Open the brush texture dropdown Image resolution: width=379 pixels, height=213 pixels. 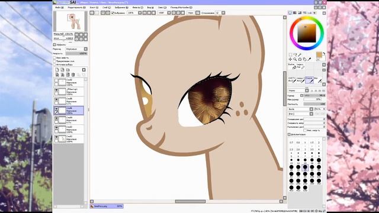(x=311, y=114)
